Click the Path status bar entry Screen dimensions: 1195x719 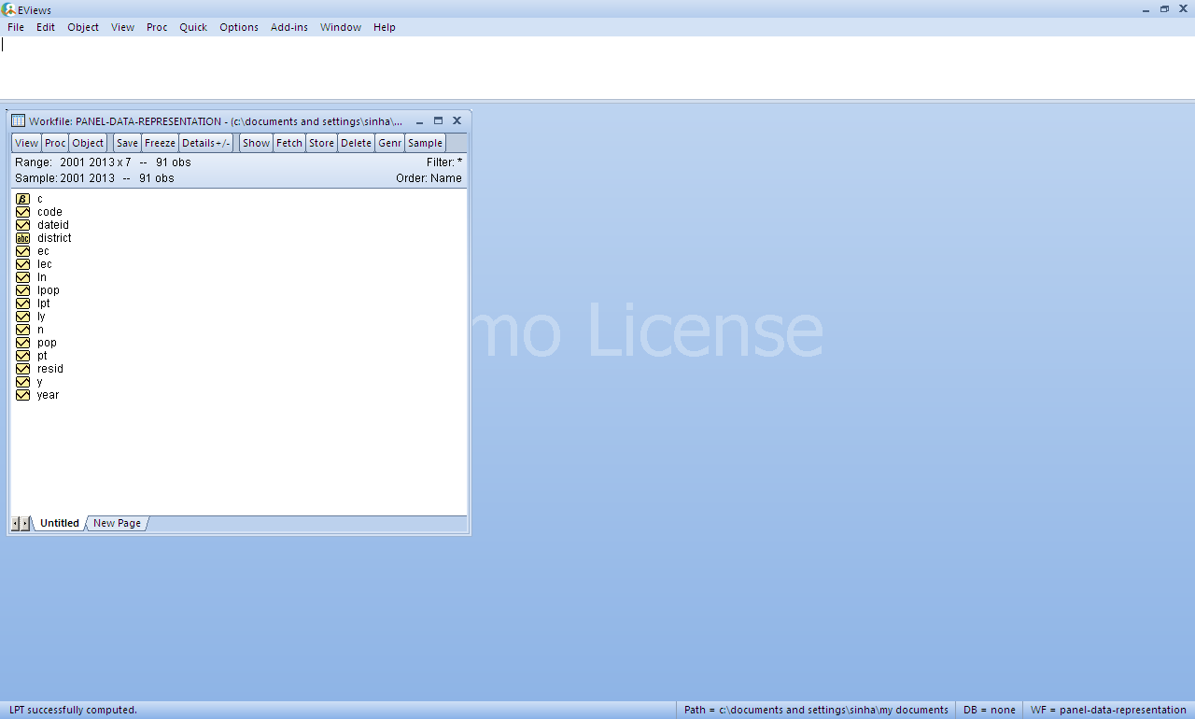(816, 710)
